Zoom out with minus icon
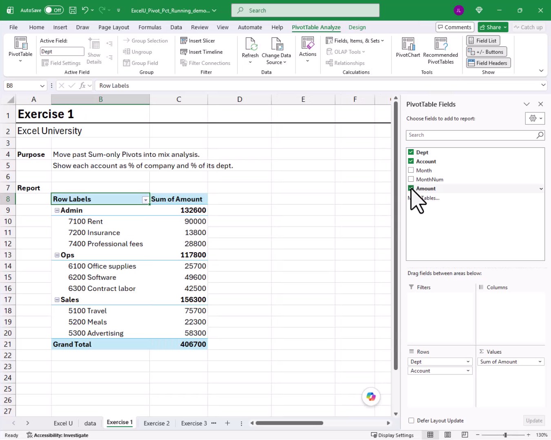The height and width of the screenshot is (440, 551). pos(478,435)
